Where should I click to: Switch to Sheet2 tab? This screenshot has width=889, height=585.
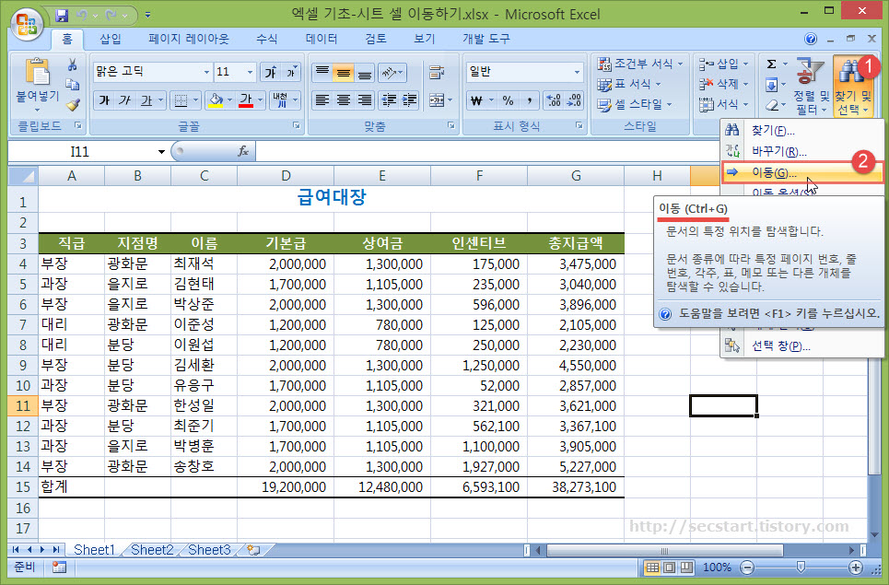pos(152,550)
